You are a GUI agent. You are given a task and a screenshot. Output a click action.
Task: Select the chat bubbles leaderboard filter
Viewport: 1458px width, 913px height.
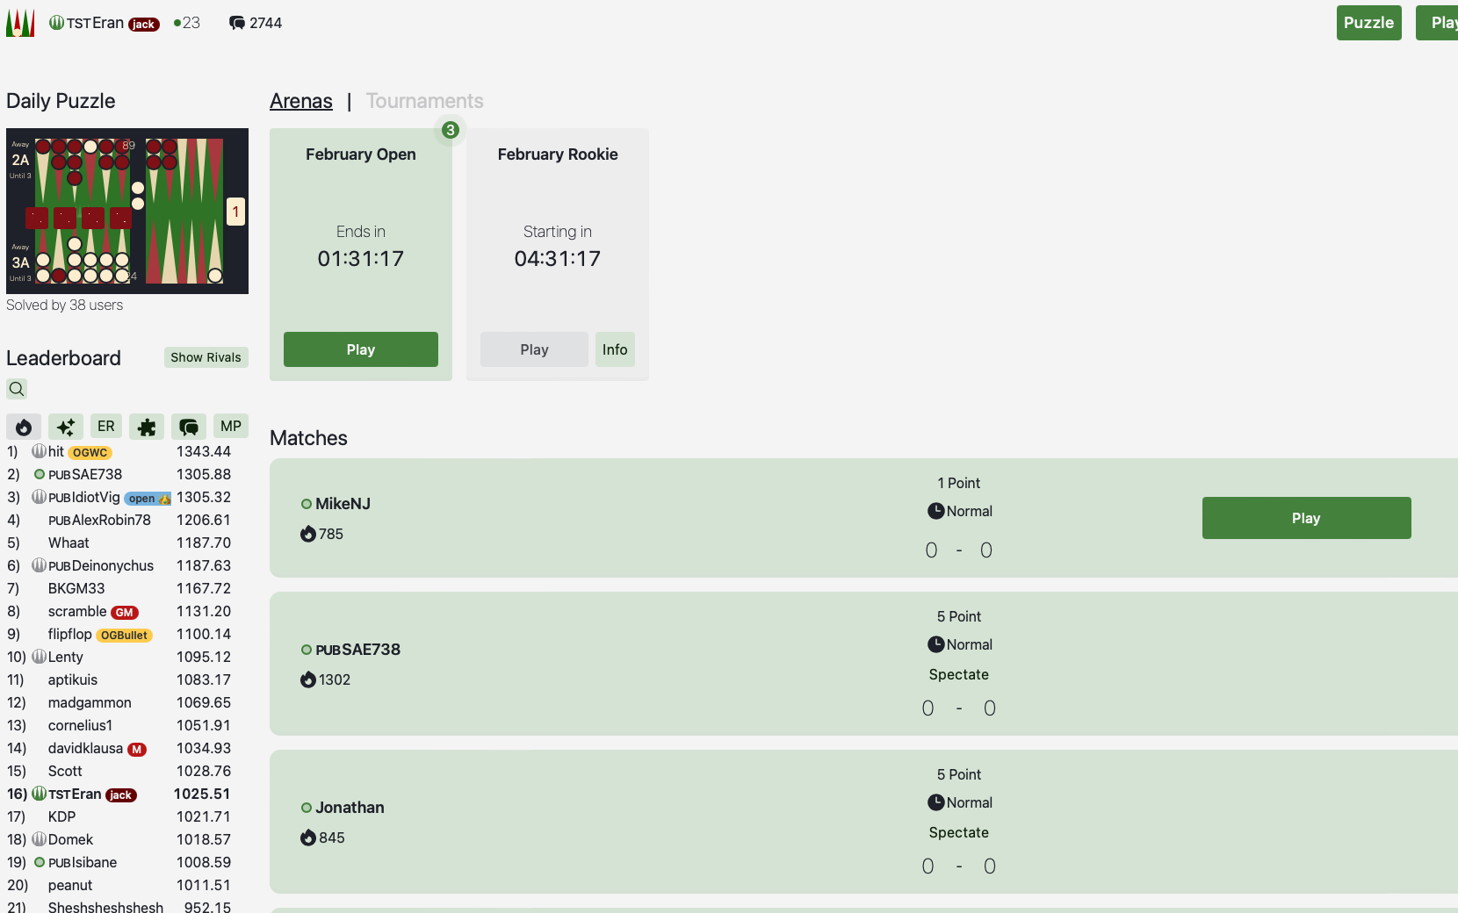[x=189, y=427]
